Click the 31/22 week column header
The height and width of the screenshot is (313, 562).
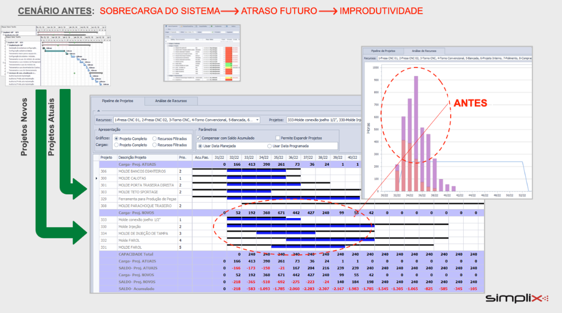point(220,158)
